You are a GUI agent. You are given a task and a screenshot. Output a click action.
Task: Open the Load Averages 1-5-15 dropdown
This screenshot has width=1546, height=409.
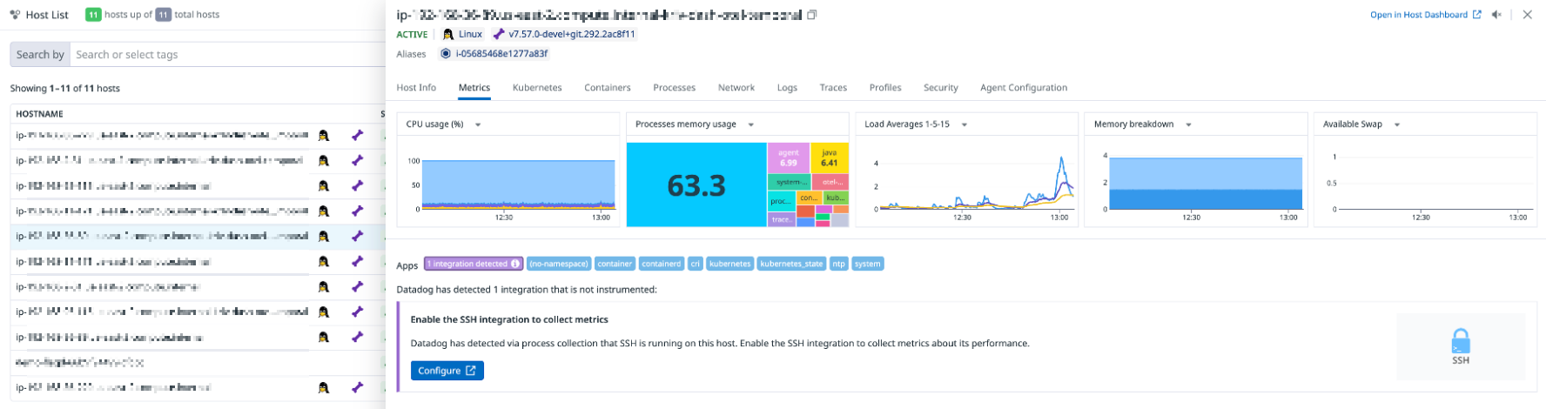965,124
